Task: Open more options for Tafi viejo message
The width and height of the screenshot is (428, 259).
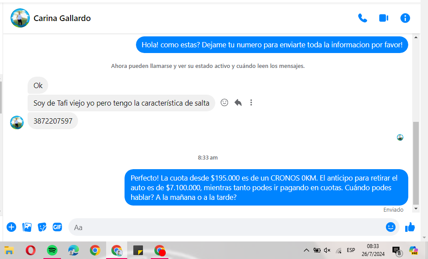Action: 251,103
